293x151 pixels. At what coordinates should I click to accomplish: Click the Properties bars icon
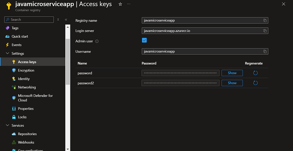[x=14, y=109]
